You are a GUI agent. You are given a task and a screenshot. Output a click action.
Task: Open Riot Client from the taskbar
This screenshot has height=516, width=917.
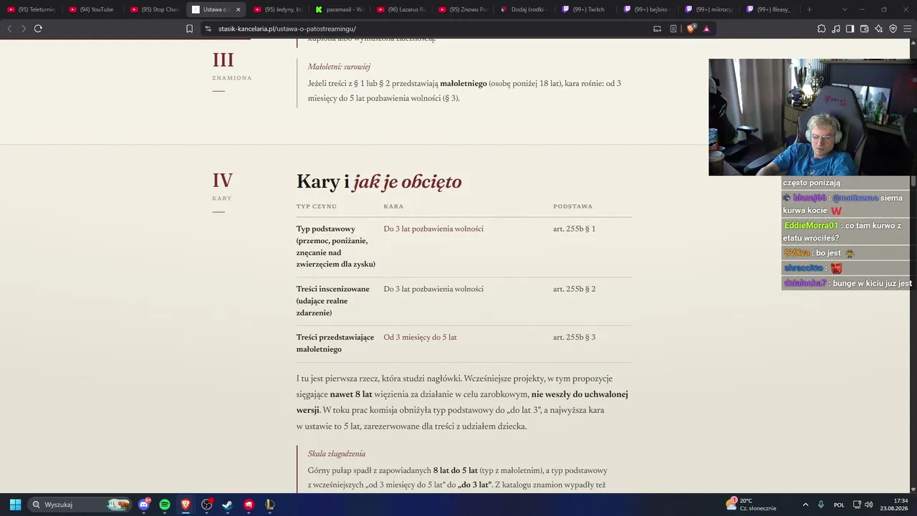[x=249, y=505]
